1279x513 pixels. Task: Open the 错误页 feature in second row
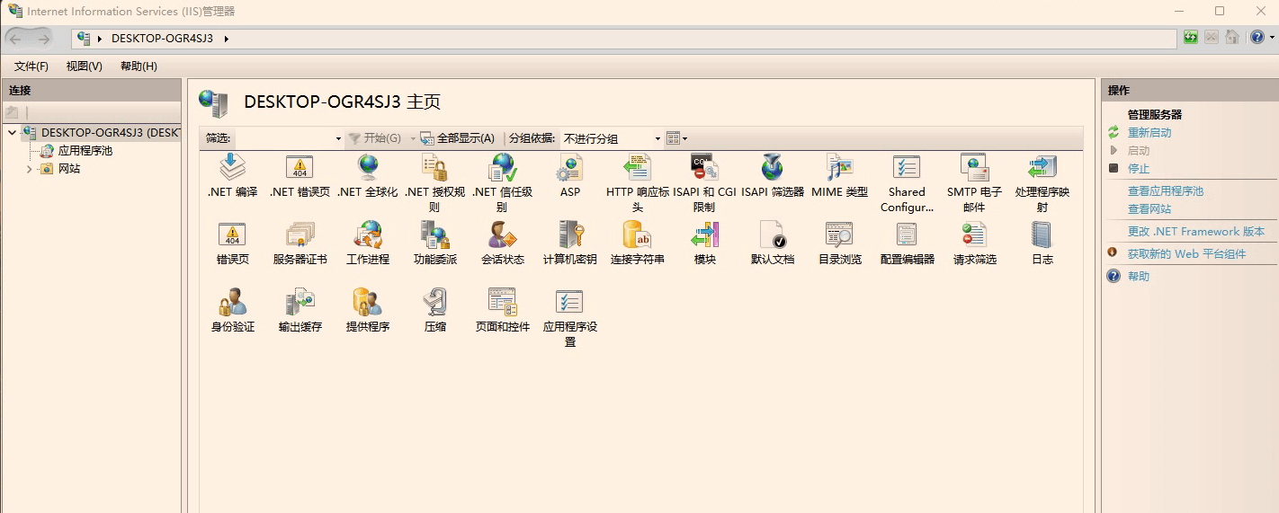pos(232,243)
